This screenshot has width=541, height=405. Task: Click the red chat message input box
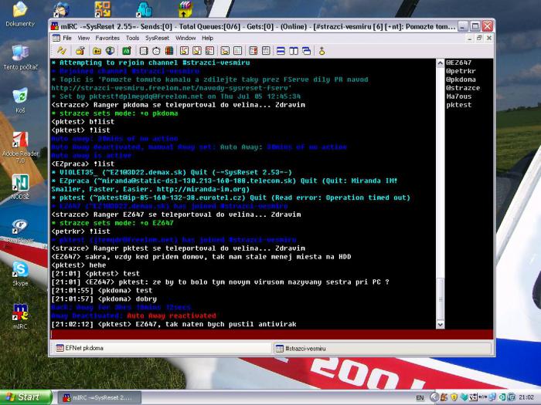[272, 334]
